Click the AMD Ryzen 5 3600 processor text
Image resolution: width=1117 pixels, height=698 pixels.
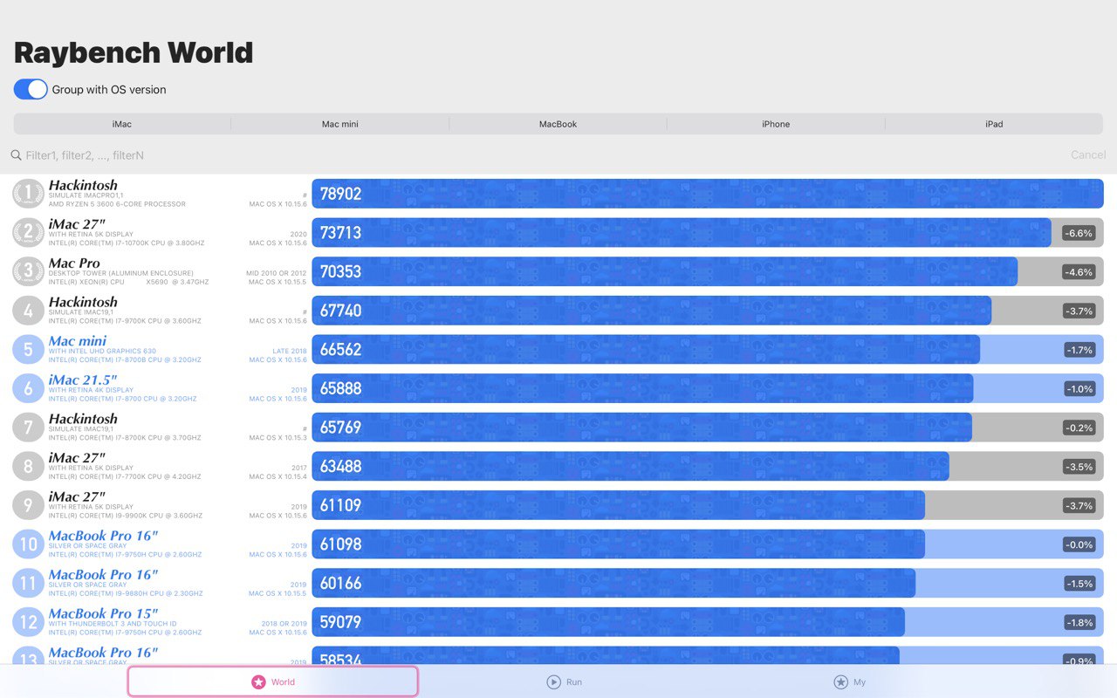[x=117, y=204]
